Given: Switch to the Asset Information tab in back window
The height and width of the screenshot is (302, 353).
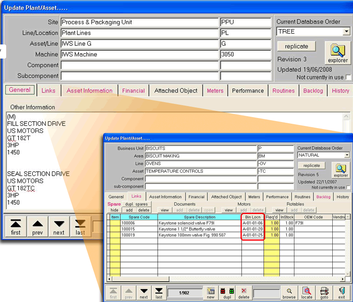Looking at the screenshot, I should click(89, 91).
